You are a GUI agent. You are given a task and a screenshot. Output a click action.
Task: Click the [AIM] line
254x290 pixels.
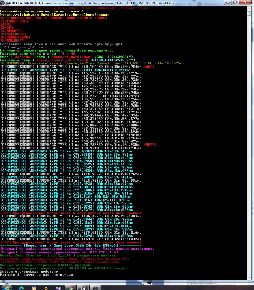(x=6, y=24)
